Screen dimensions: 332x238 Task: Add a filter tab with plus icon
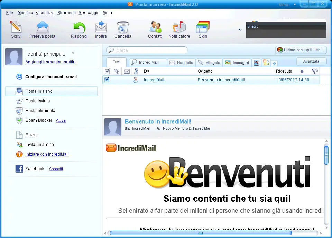click(x=274, y=64)
